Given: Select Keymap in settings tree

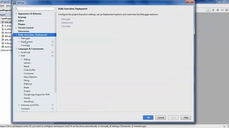Looking at the screenshot, I should (x=22, y=17).
